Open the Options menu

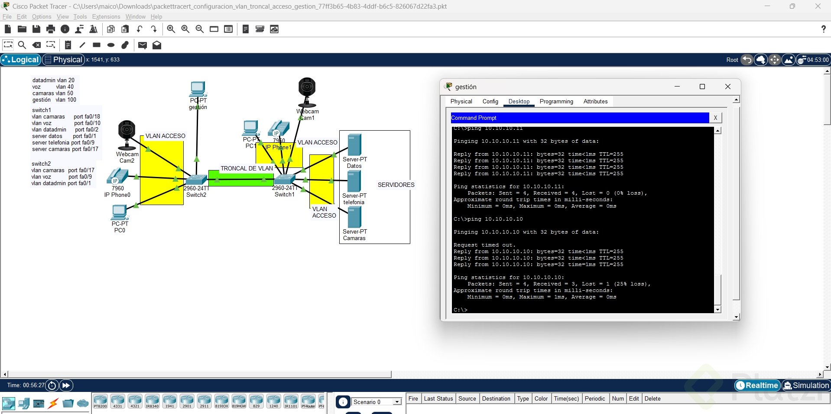tap(42, 16)
